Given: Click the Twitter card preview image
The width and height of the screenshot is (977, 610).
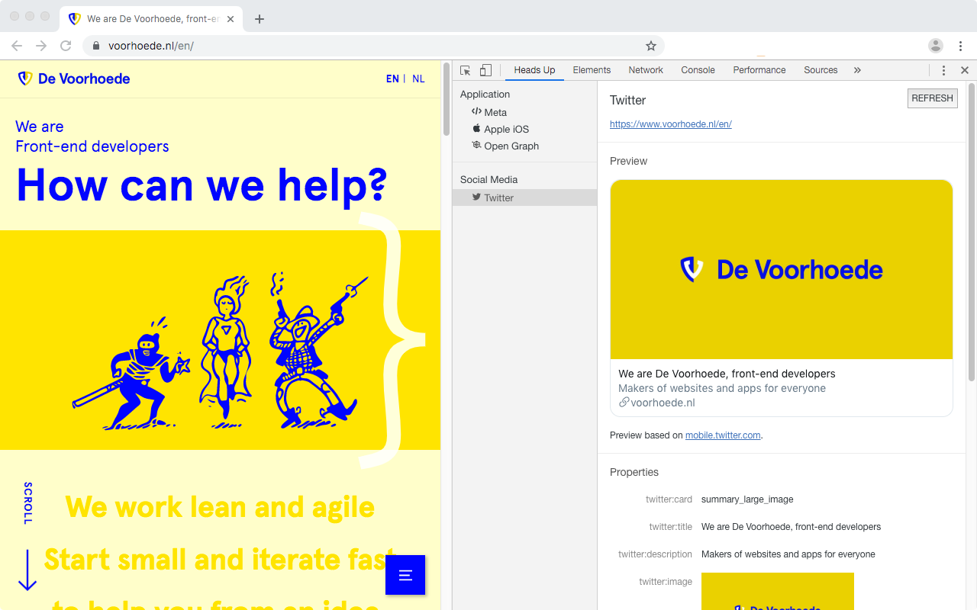Looking at the screenshot, I should coord(782,270).
